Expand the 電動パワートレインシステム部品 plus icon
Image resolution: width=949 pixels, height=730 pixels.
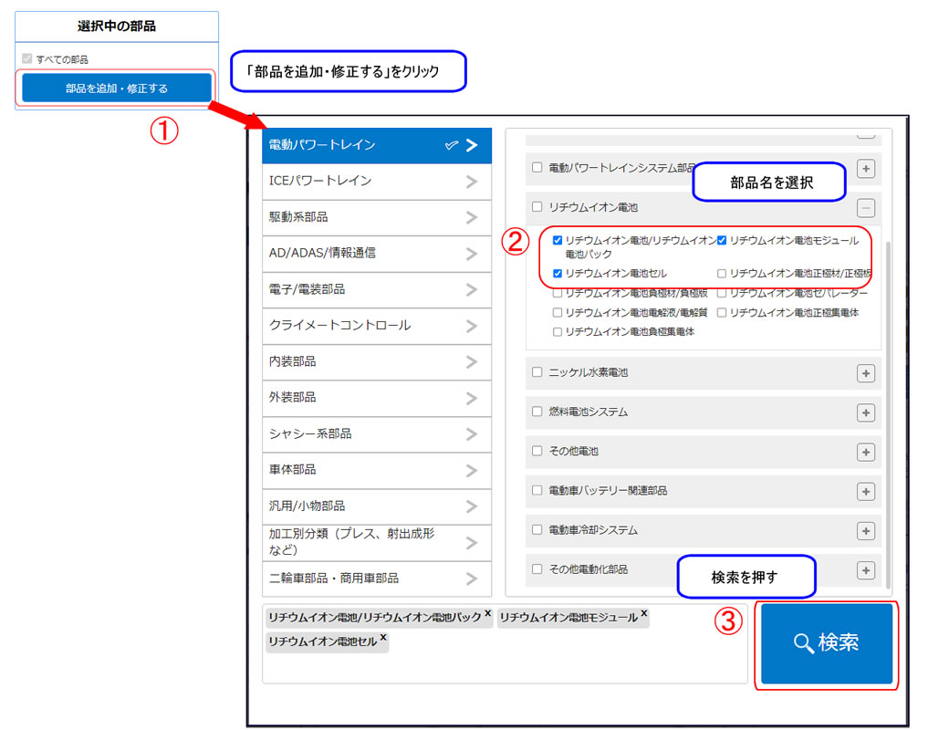tap(866, 168)
